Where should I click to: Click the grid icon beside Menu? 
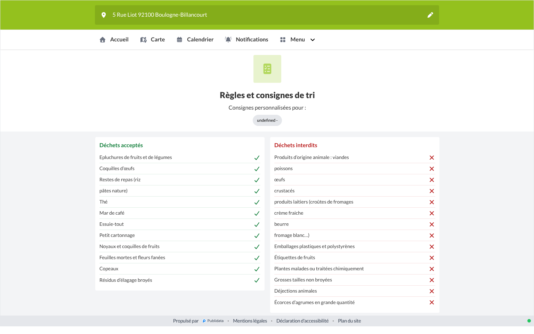tap(283, 40)
